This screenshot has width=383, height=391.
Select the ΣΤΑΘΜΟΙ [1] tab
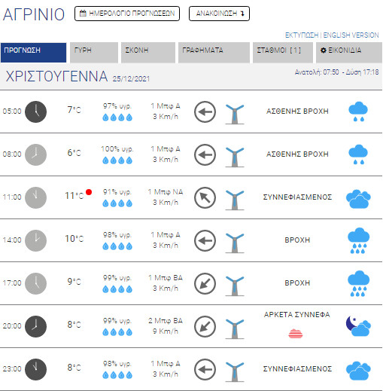click(x=283, y=53)
